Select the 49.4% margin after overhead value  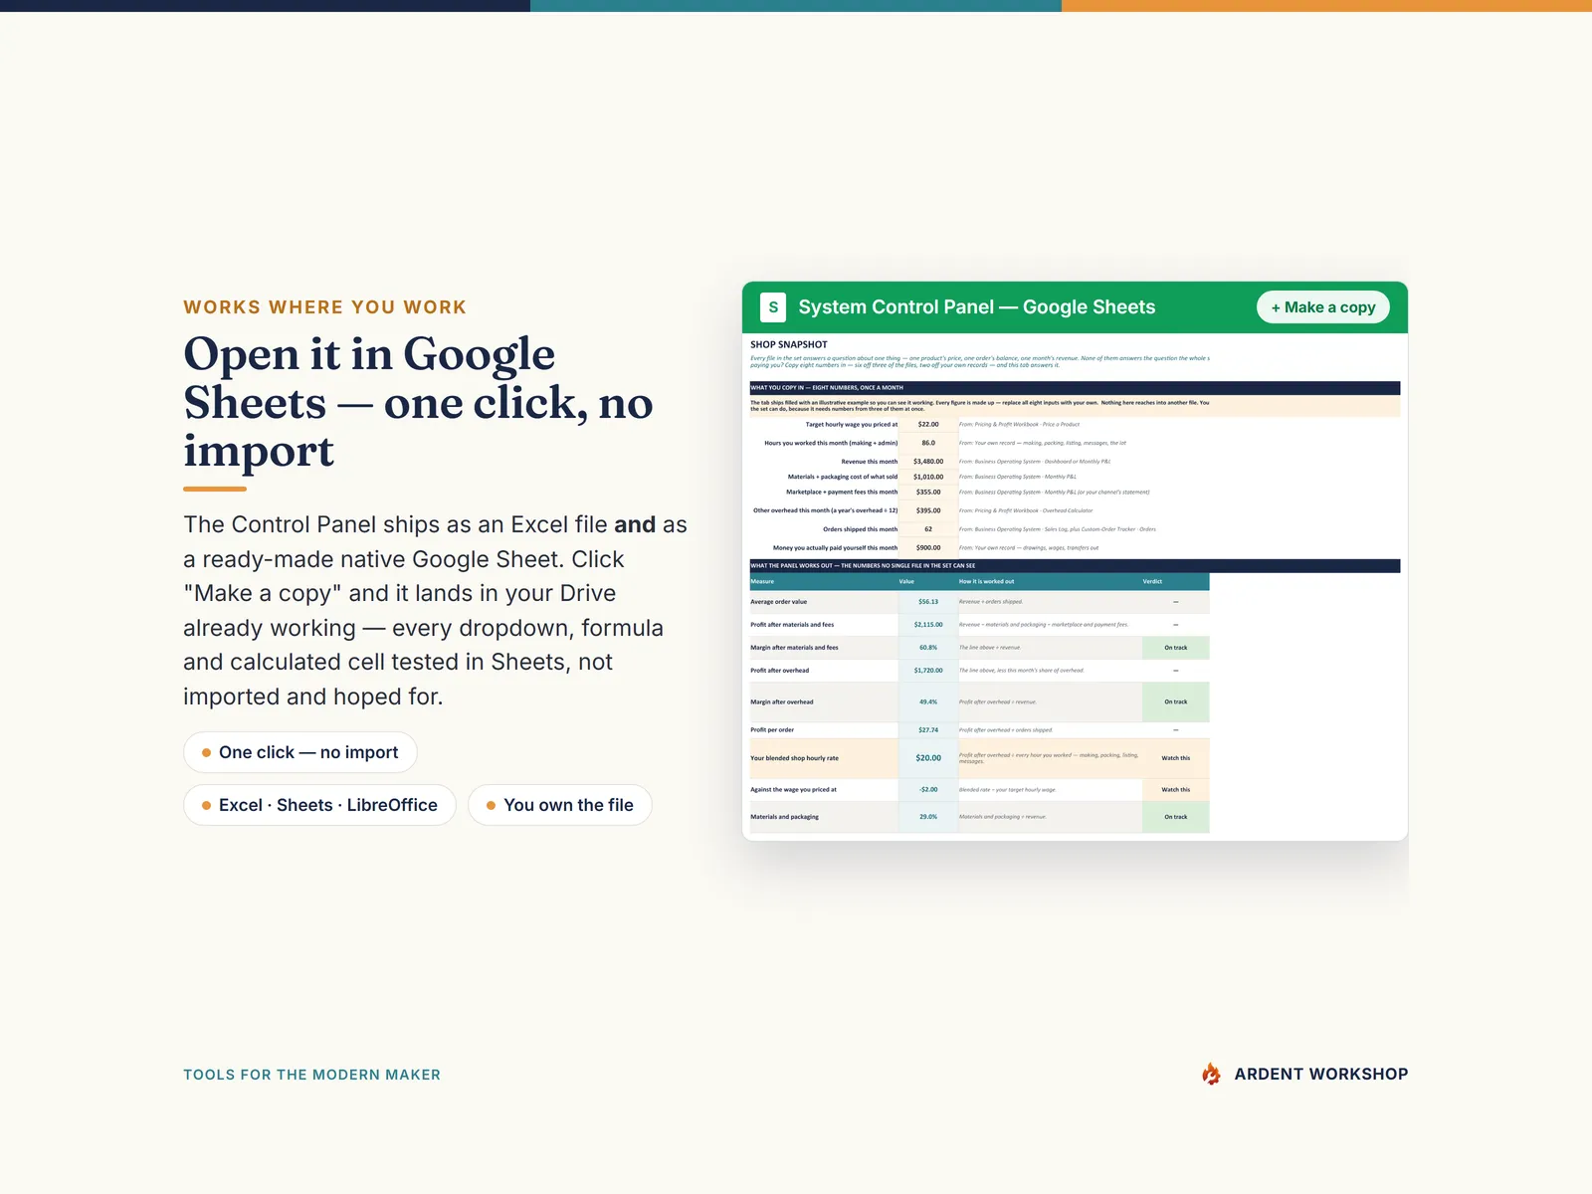928,701
